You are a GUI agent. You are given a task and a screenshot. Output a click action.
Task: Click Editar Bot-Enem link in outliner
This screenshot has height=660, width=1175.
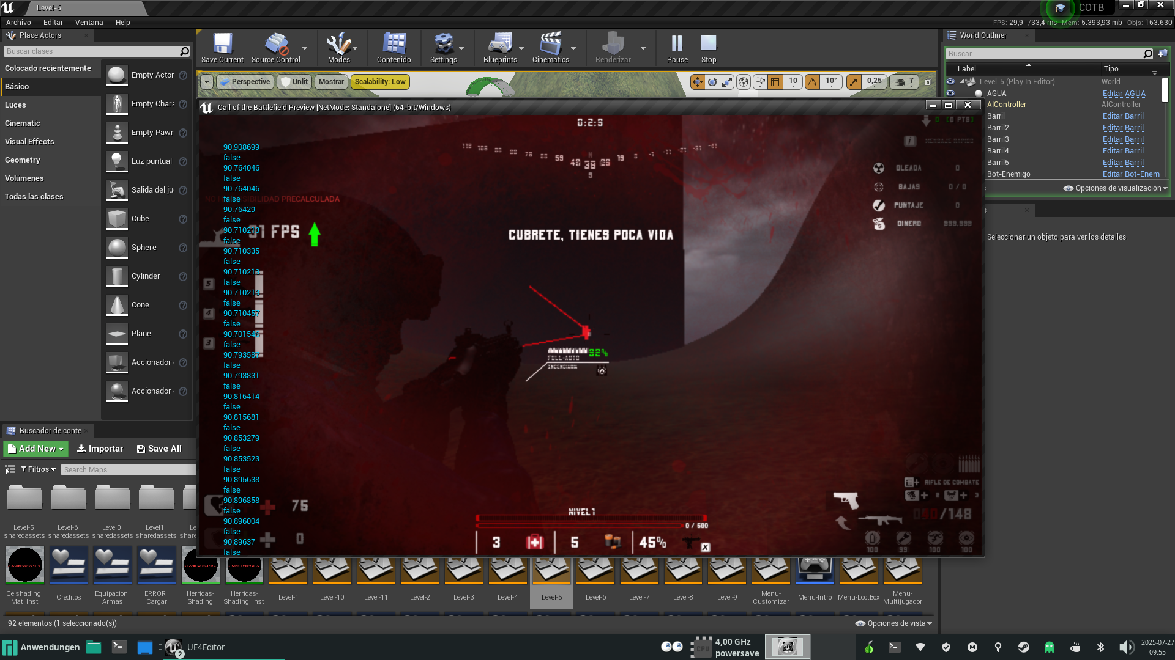click(1131, 174)
